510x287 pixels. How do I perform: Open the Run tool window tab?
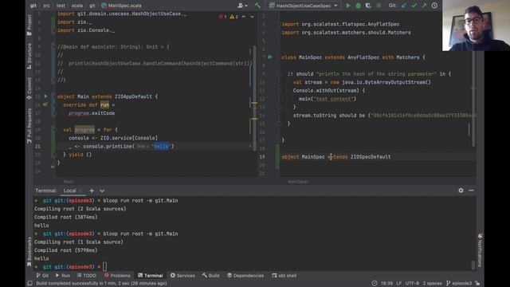[x=63, y=276]
